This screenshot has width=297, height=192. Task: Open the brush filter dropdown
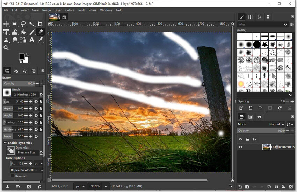point(285,24)
